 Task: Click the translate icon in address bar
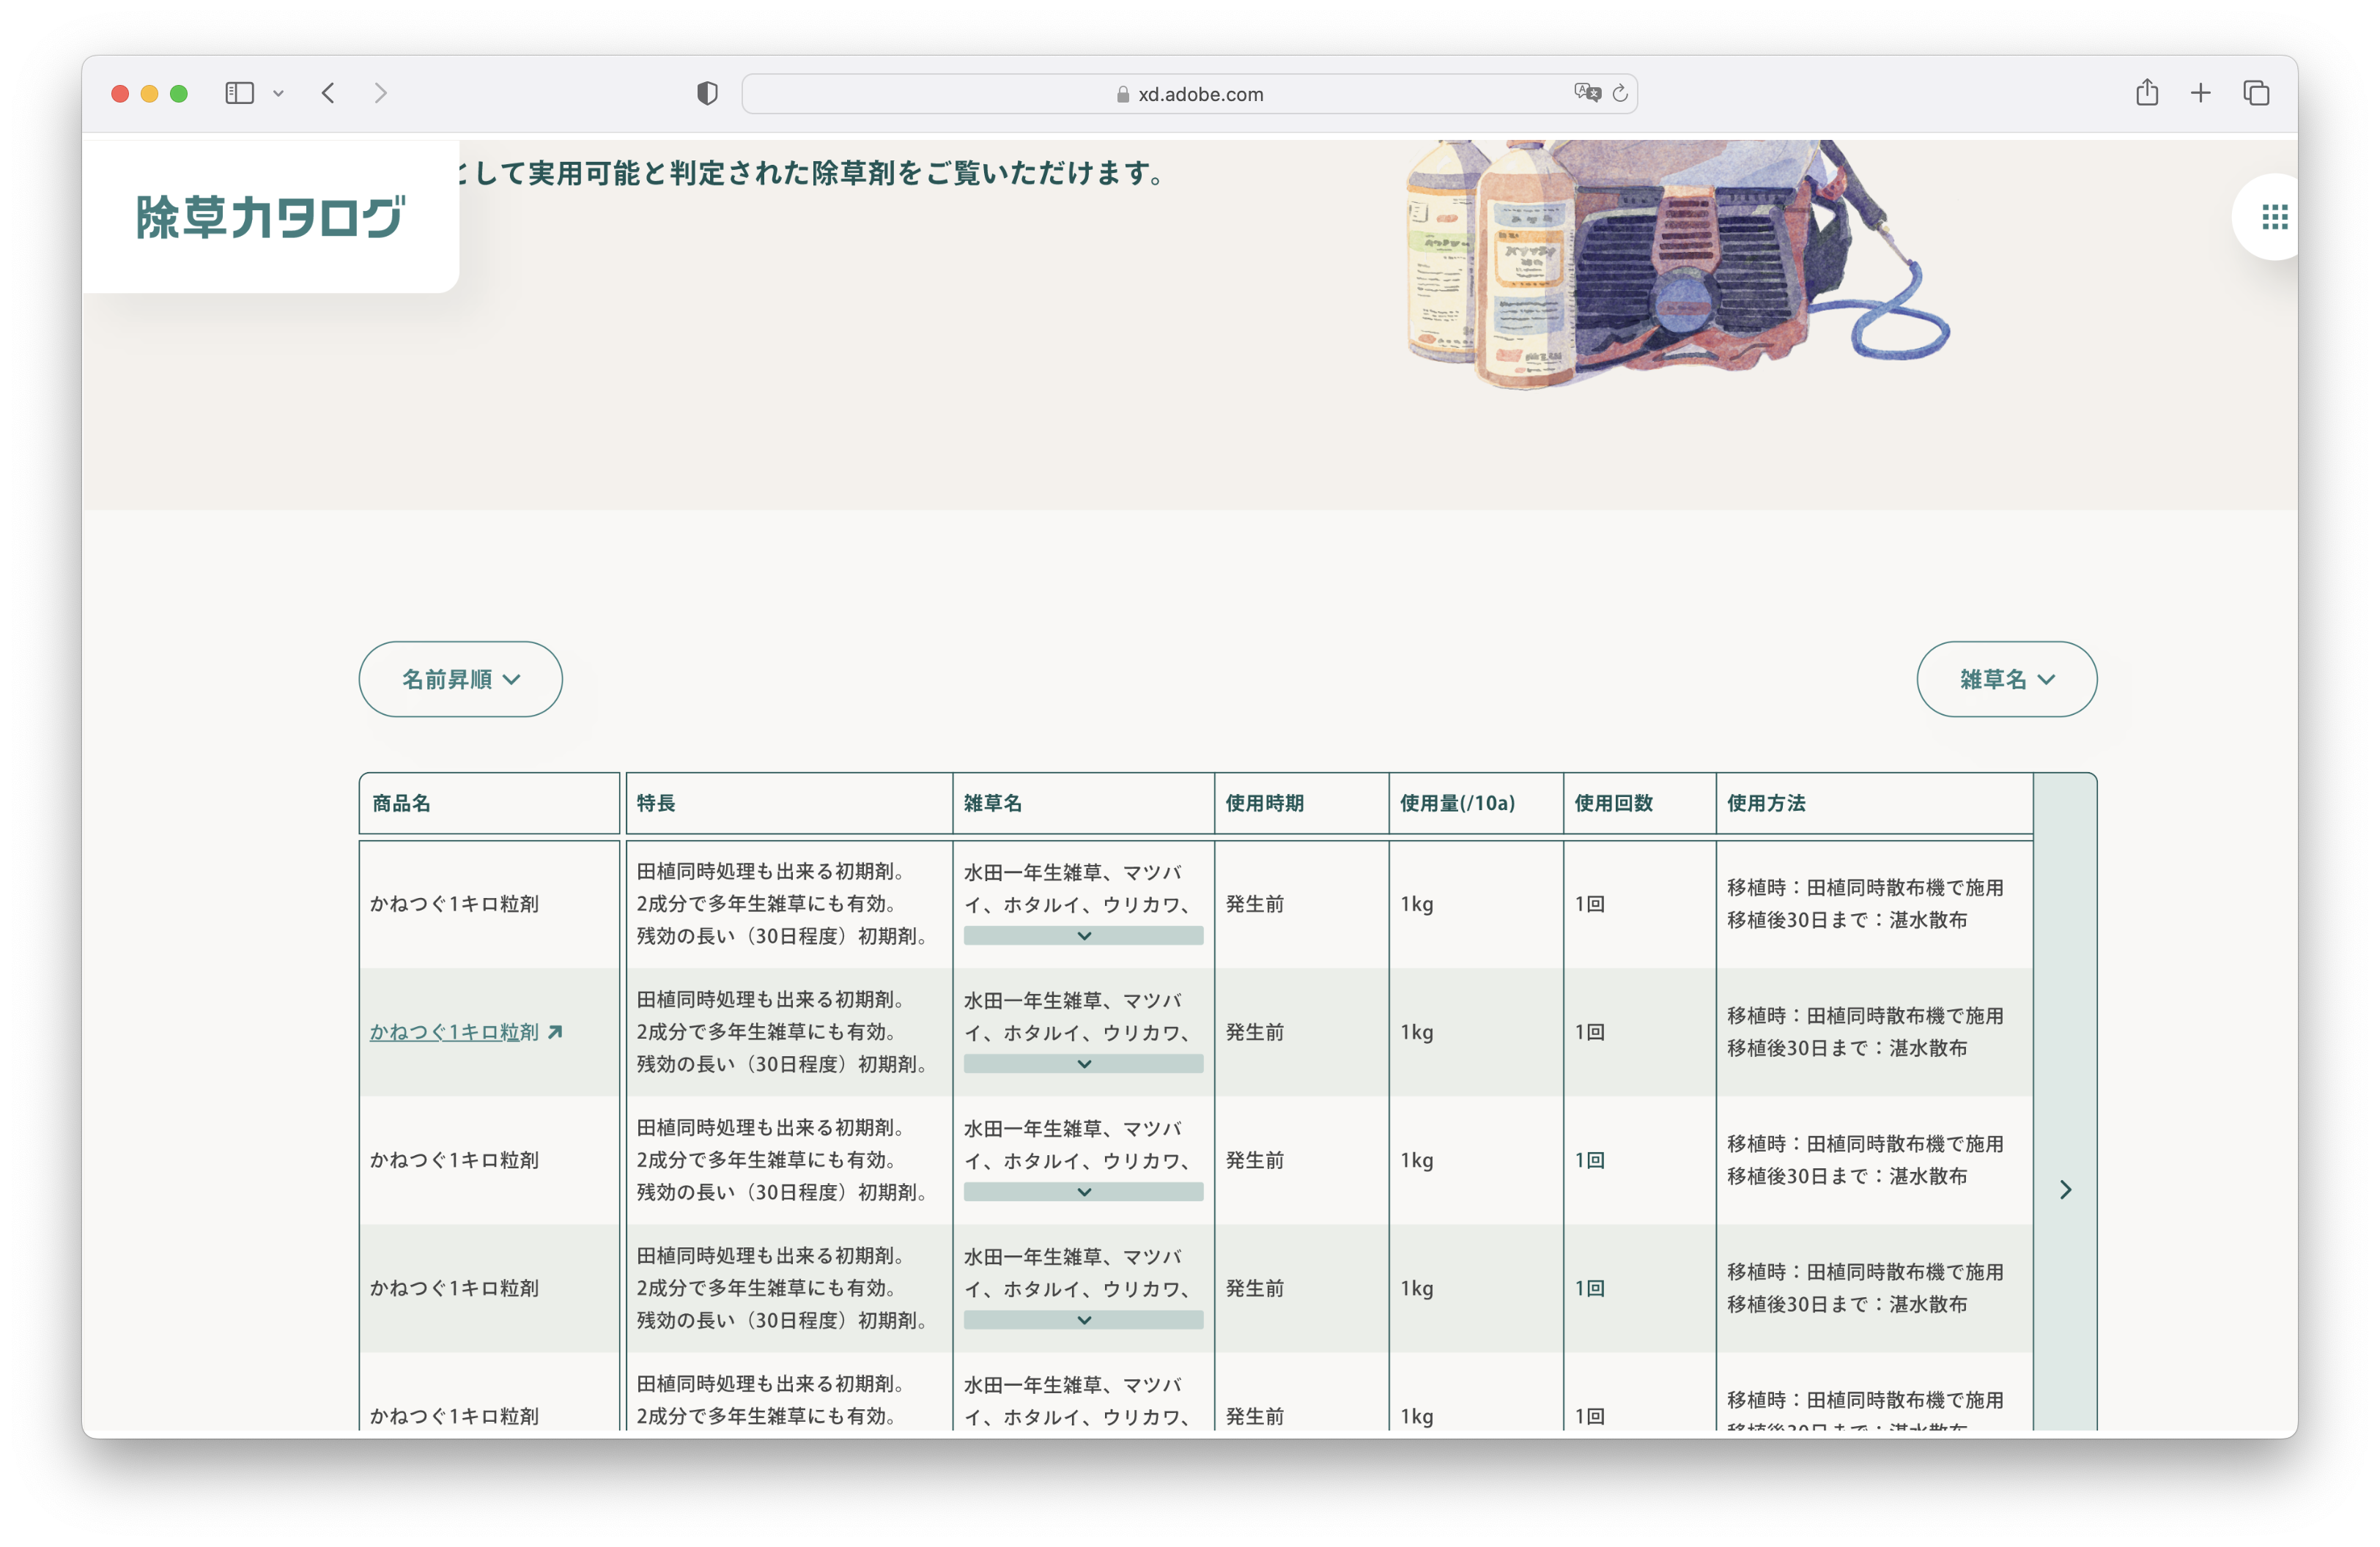point(1586,93)
